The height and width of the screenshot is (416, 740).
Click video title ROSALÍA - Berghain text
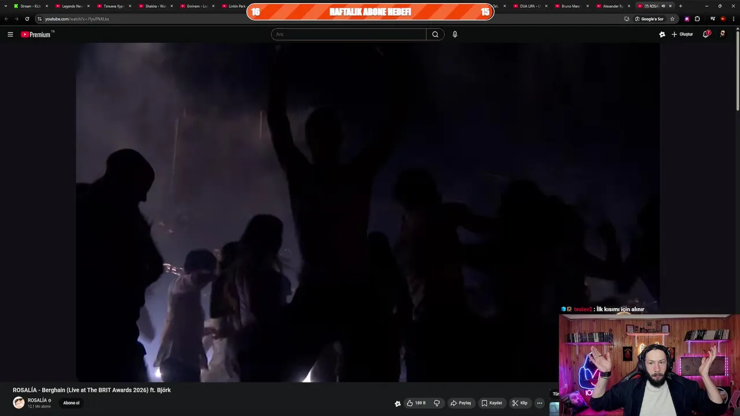pyautogui.click(x=92, y=390)
